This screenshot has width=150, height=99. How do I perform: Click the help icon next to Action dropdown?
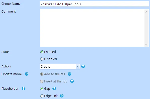coord(83,66)
